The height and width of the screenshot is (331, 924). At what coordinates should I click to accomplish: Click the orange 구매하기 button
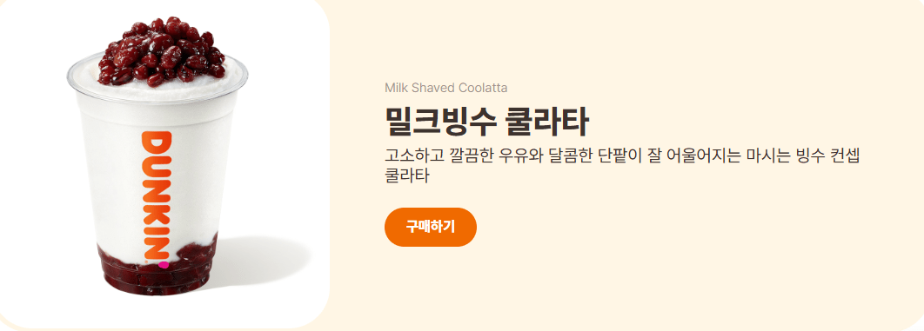point(430,227)
